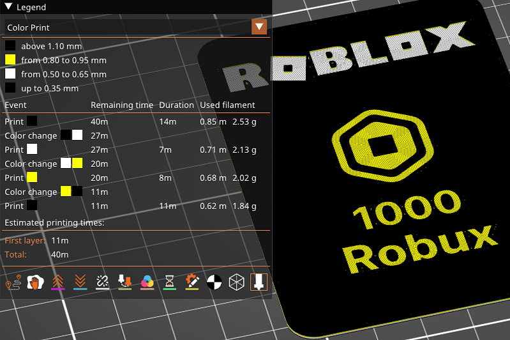This screenshot has height=340, width=510.
Task: Click the '2.53 g' filament weight
Action: tap(244, 122)
